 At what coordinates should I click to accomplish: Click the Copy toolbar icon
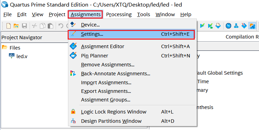43,26
